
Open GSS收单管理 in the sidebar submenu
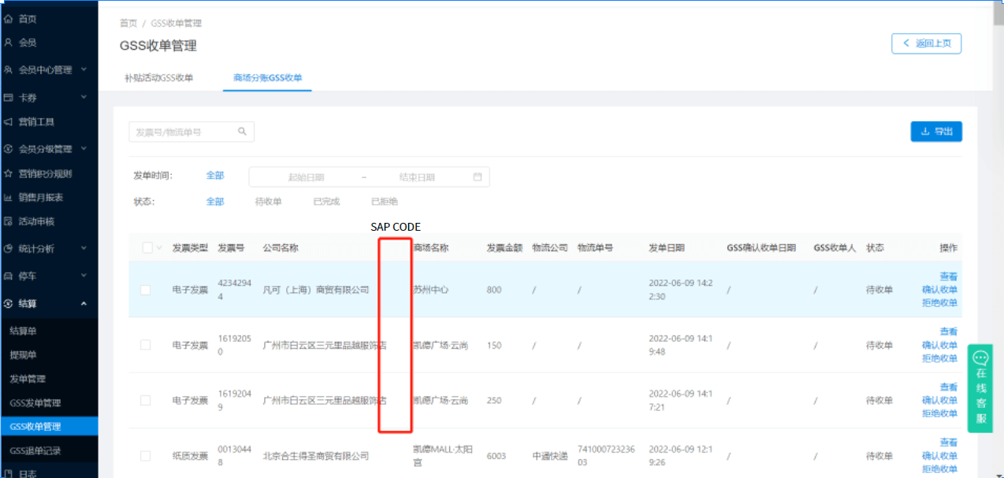point(49,427)
